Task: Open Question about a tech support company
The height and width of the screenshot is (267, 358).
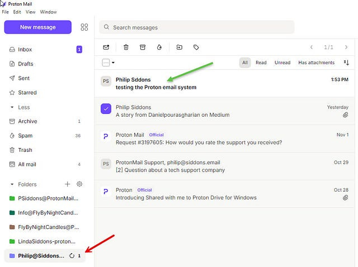Action: [x=224, y=166]
